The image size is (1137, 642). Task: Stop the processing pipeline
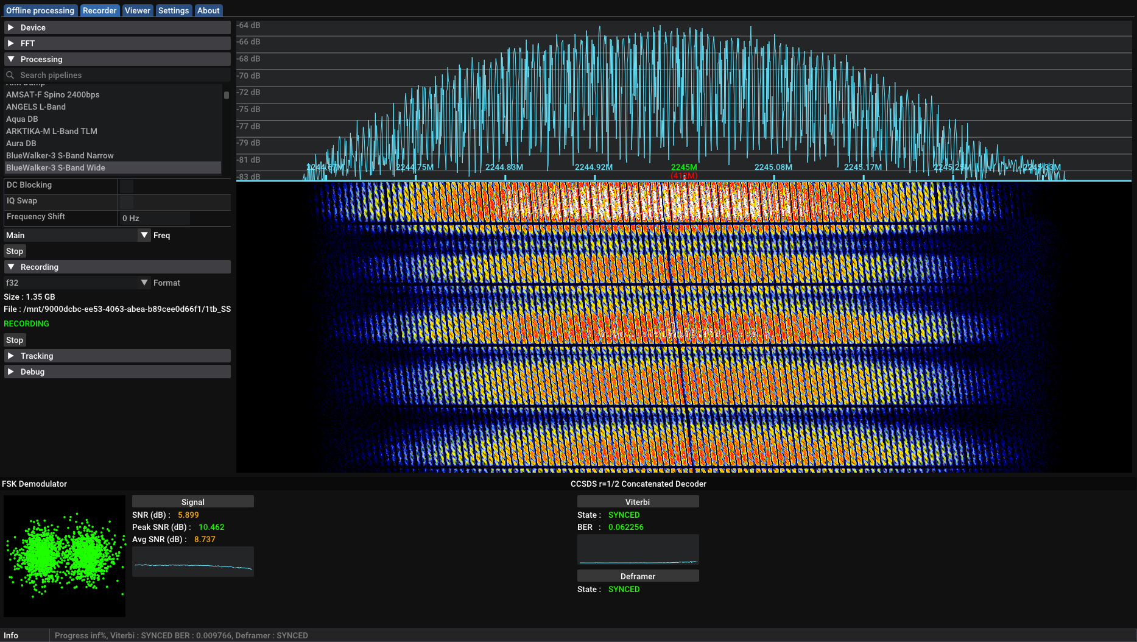click(15, 251)
